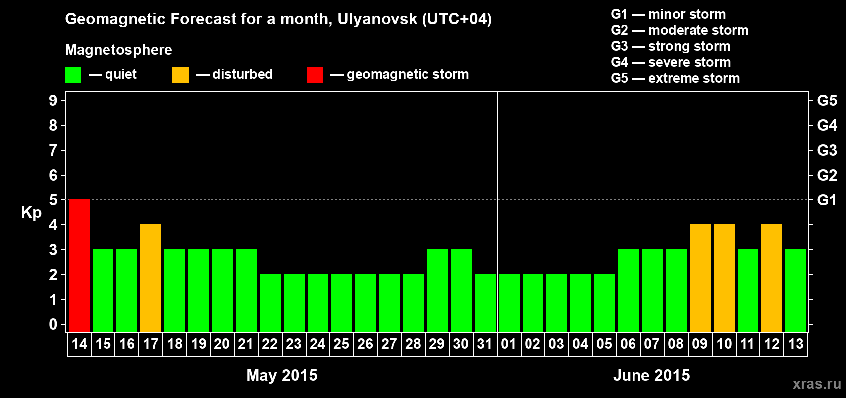Select the green bar for May 29
This screenshot has height=398, width=846.
[x=437, y=291]
